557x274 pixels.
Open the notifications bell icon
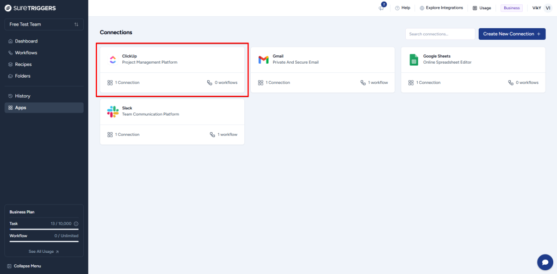pyautogui.click(x=381, y=8)
